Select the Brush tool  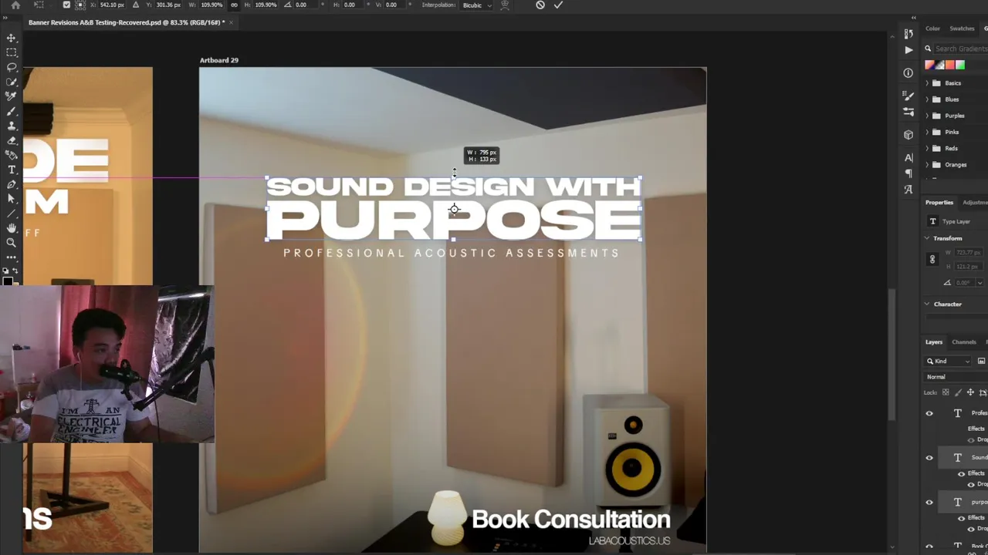(12, 112)
